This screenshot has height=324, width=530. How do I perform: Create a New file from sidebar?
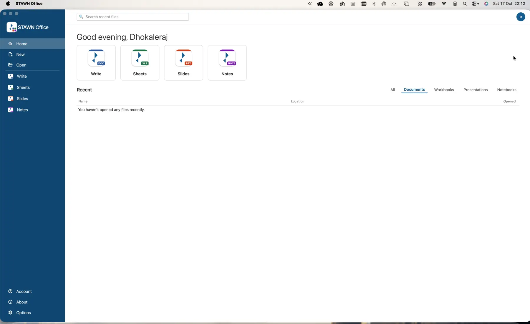[x=32, y=54]
